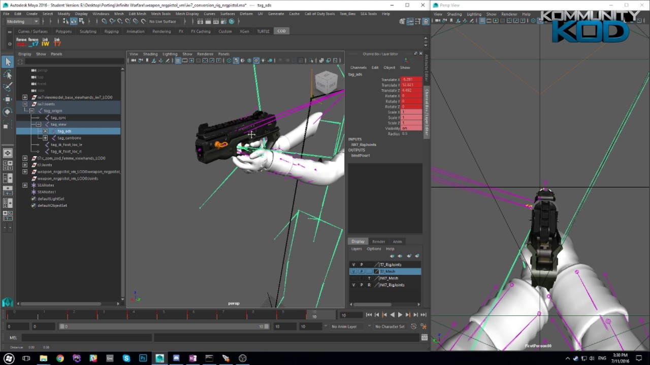This screenshot has width=650, height=365.
Task: Activate the Lasso select tool
Action: point(8,75)
